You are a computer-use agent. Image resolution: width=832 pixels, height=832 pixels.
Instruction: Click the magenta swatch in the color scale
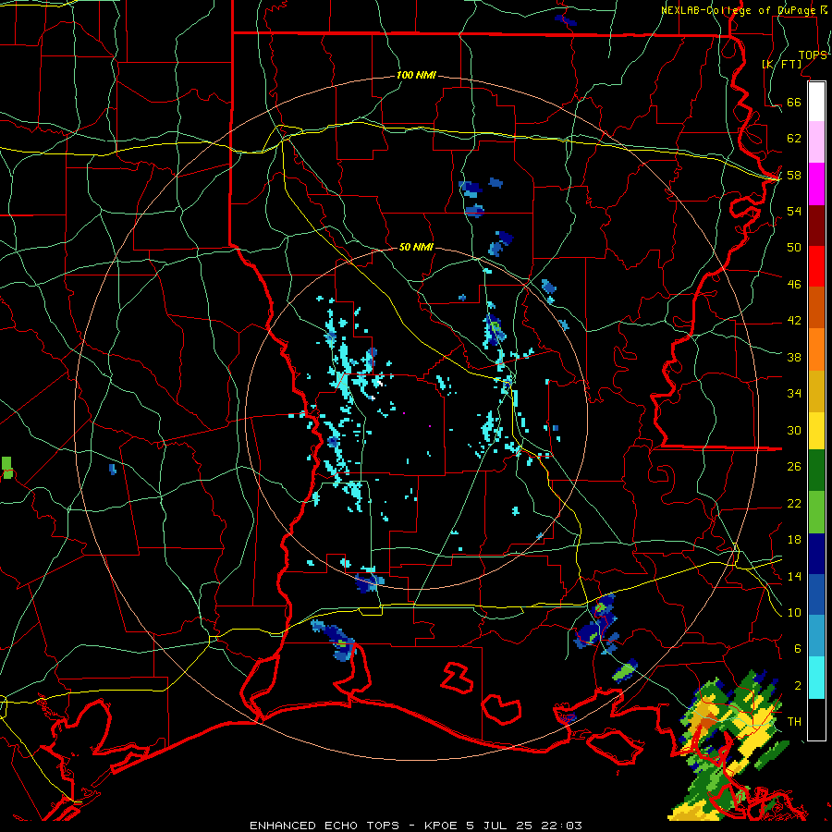(816, 184)
